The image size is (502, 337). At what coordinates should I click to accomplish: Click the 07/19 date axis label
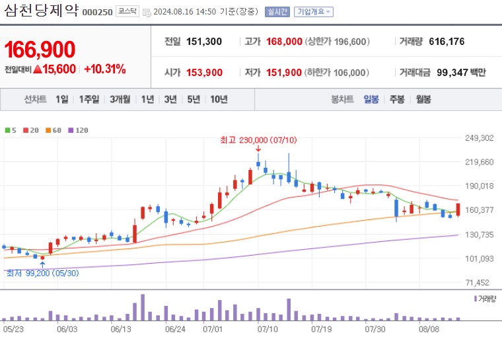pos(321,329)
